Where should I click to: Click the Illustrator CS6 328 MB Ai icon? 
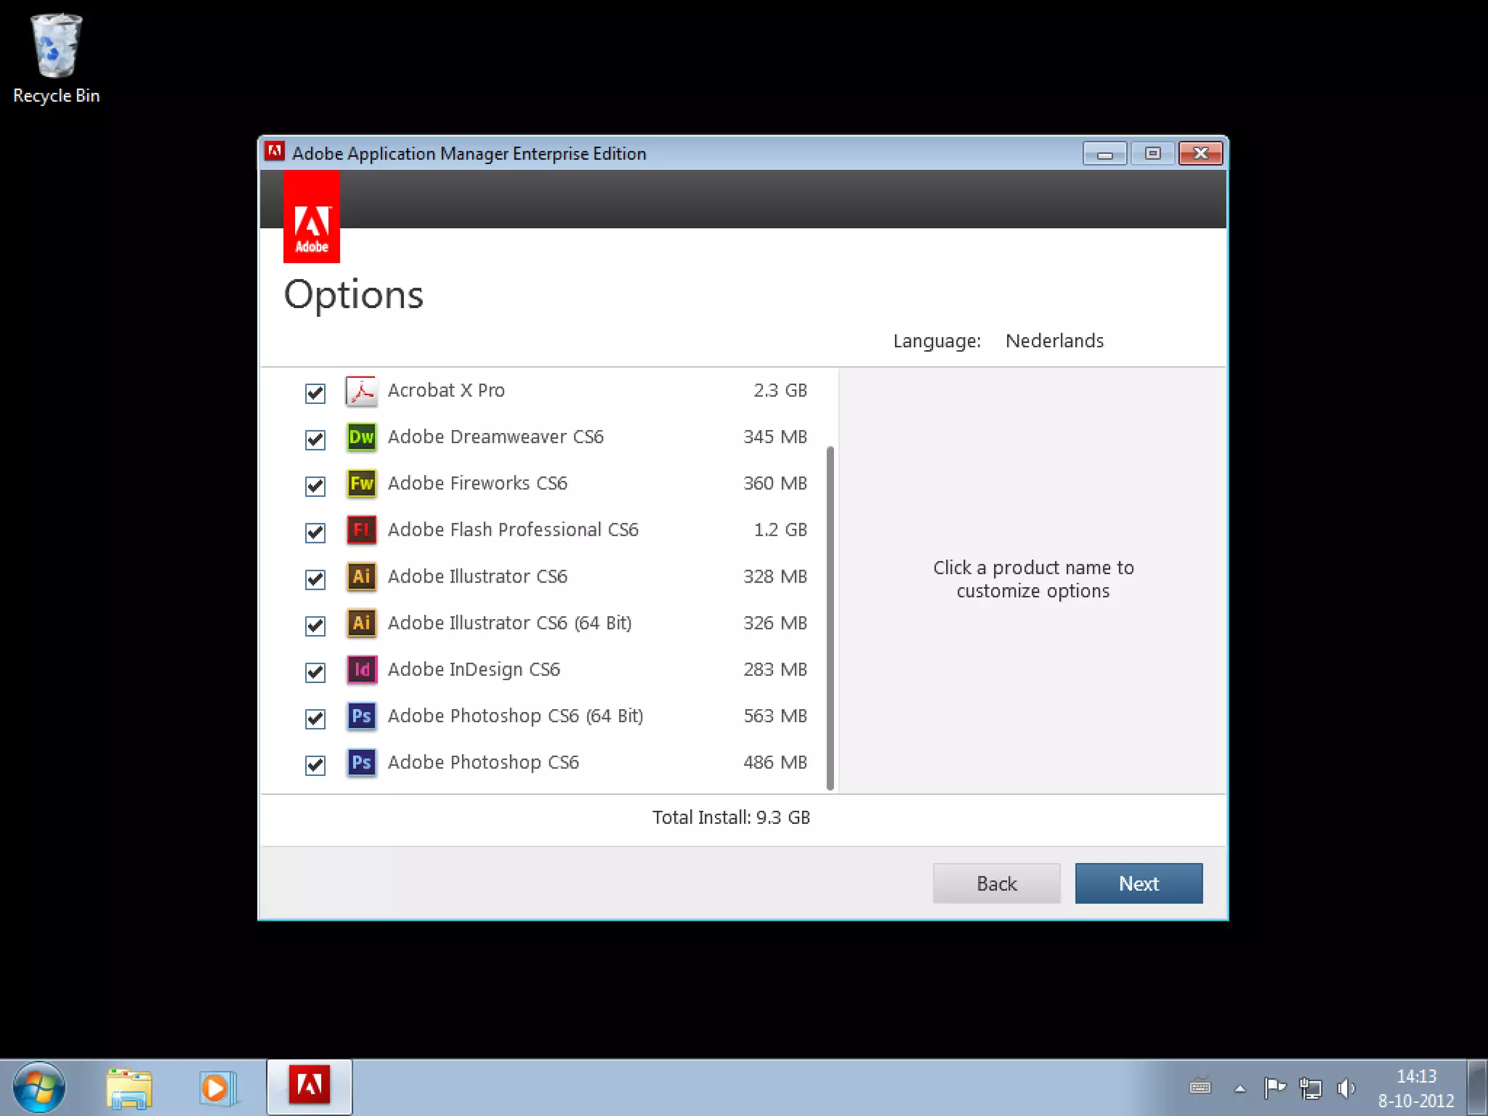(x=361, y=576)
